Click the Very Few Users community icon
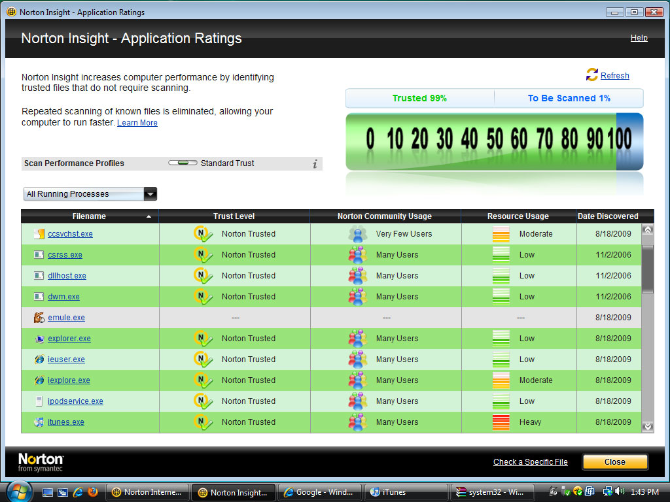Viewport: 670px width, 502px height. [x=357, y=234]
